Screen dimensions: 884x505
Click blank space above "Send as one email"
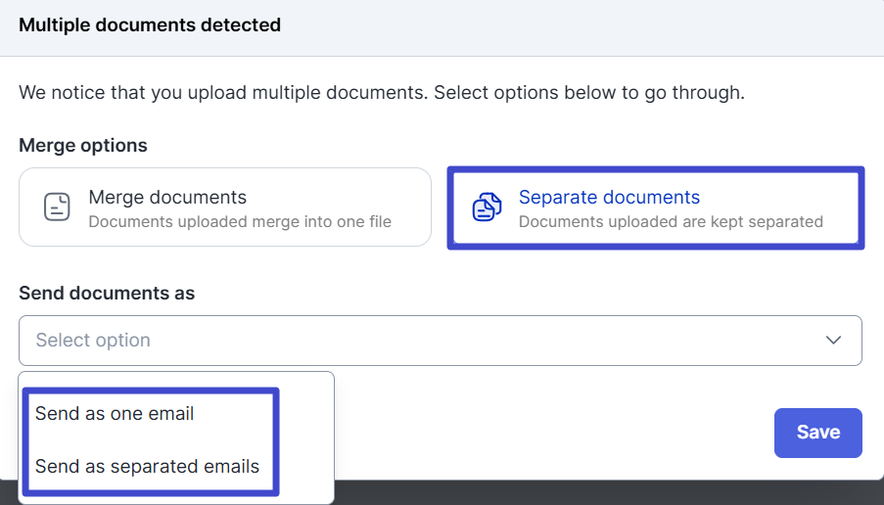(x=176, y=380)
